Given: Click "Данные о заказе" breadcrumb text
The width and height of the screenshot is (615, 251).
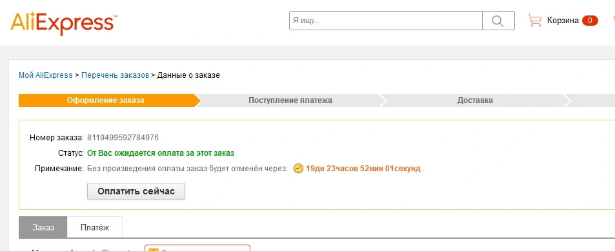Looking at the screenshot, I should [188, 75].
